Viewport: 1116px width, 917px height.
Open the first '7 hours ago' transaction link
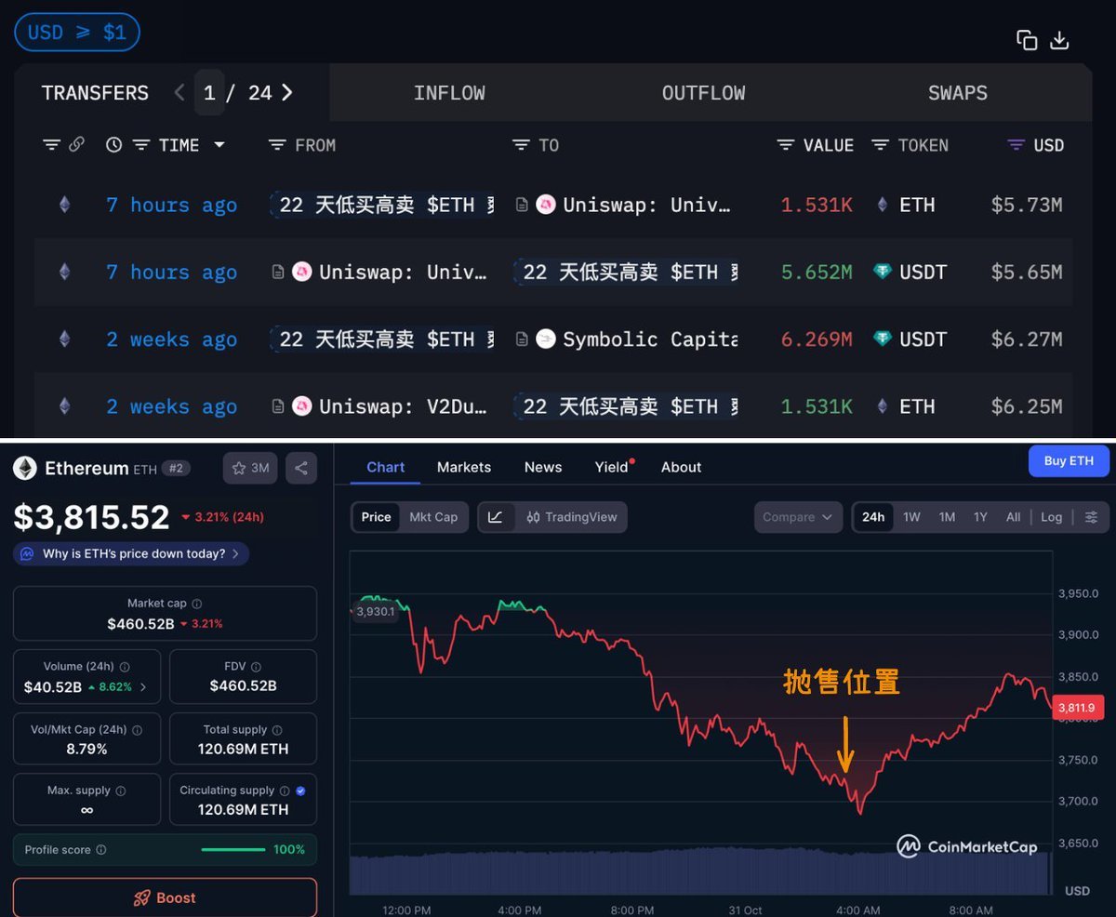tap(171, 205)
